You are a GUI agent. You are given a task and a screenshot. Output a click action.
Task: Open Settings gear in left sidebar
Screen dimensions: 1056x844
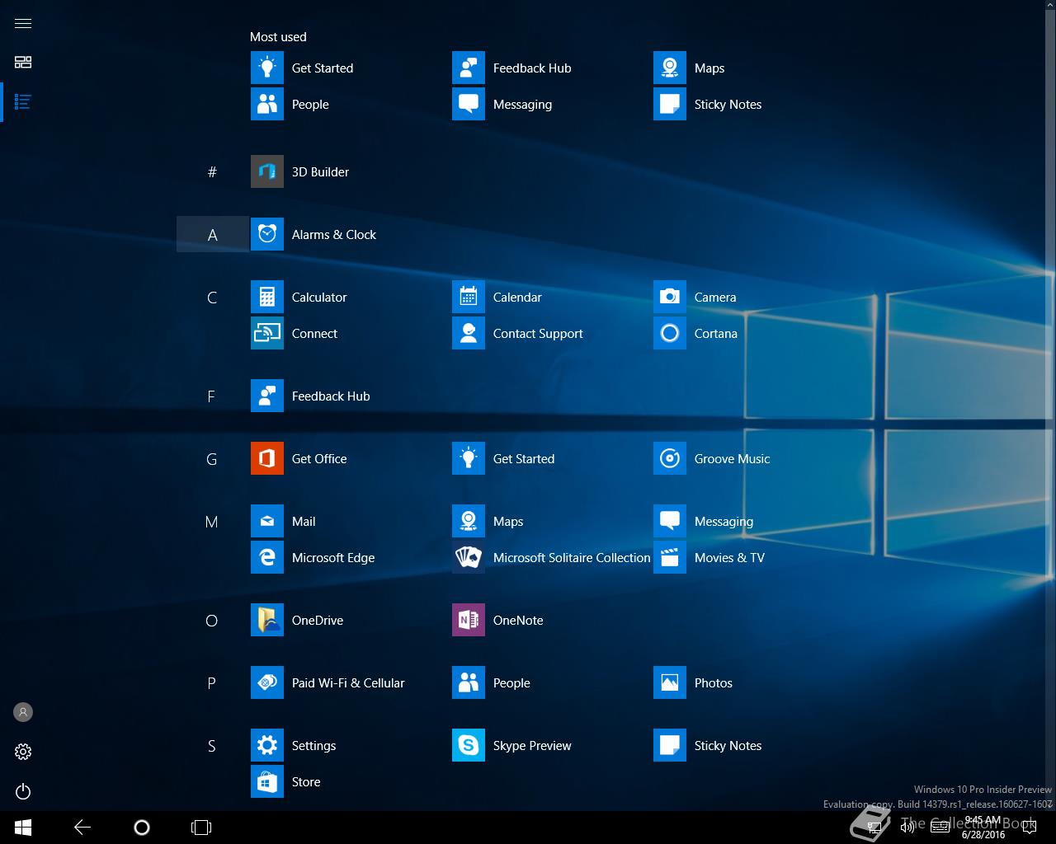[x=23, y=752]
